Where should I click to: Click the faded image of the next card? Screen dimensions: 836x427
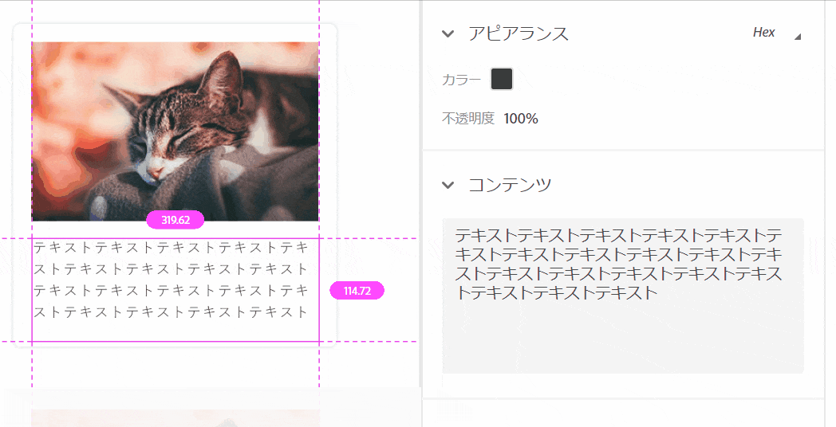click(175, 418)
